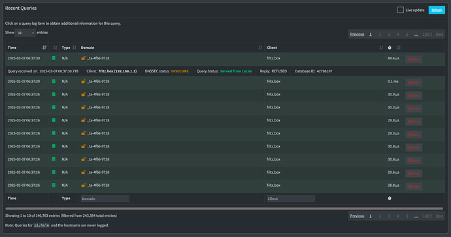Viewport: 451px width, 237px height.
Task: Sort by the status column arrows
Action: pyautogui.click(x=55, y=48)
